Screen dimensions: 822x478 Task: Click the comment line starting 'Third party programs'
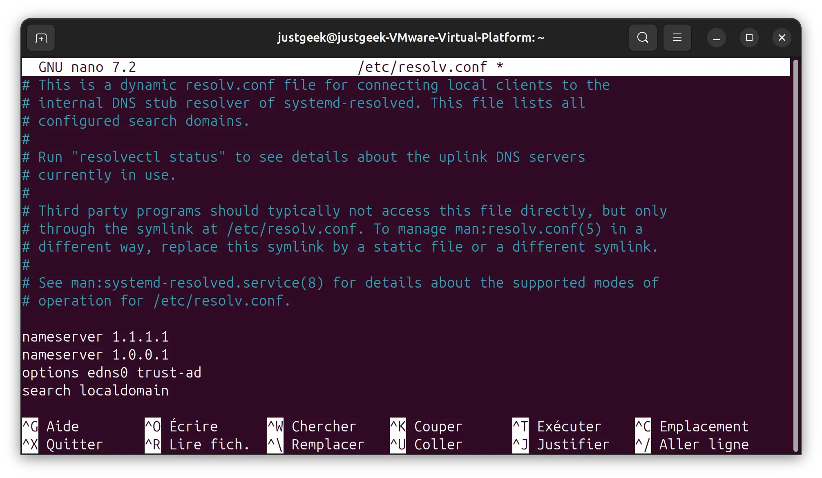point(344,211)
